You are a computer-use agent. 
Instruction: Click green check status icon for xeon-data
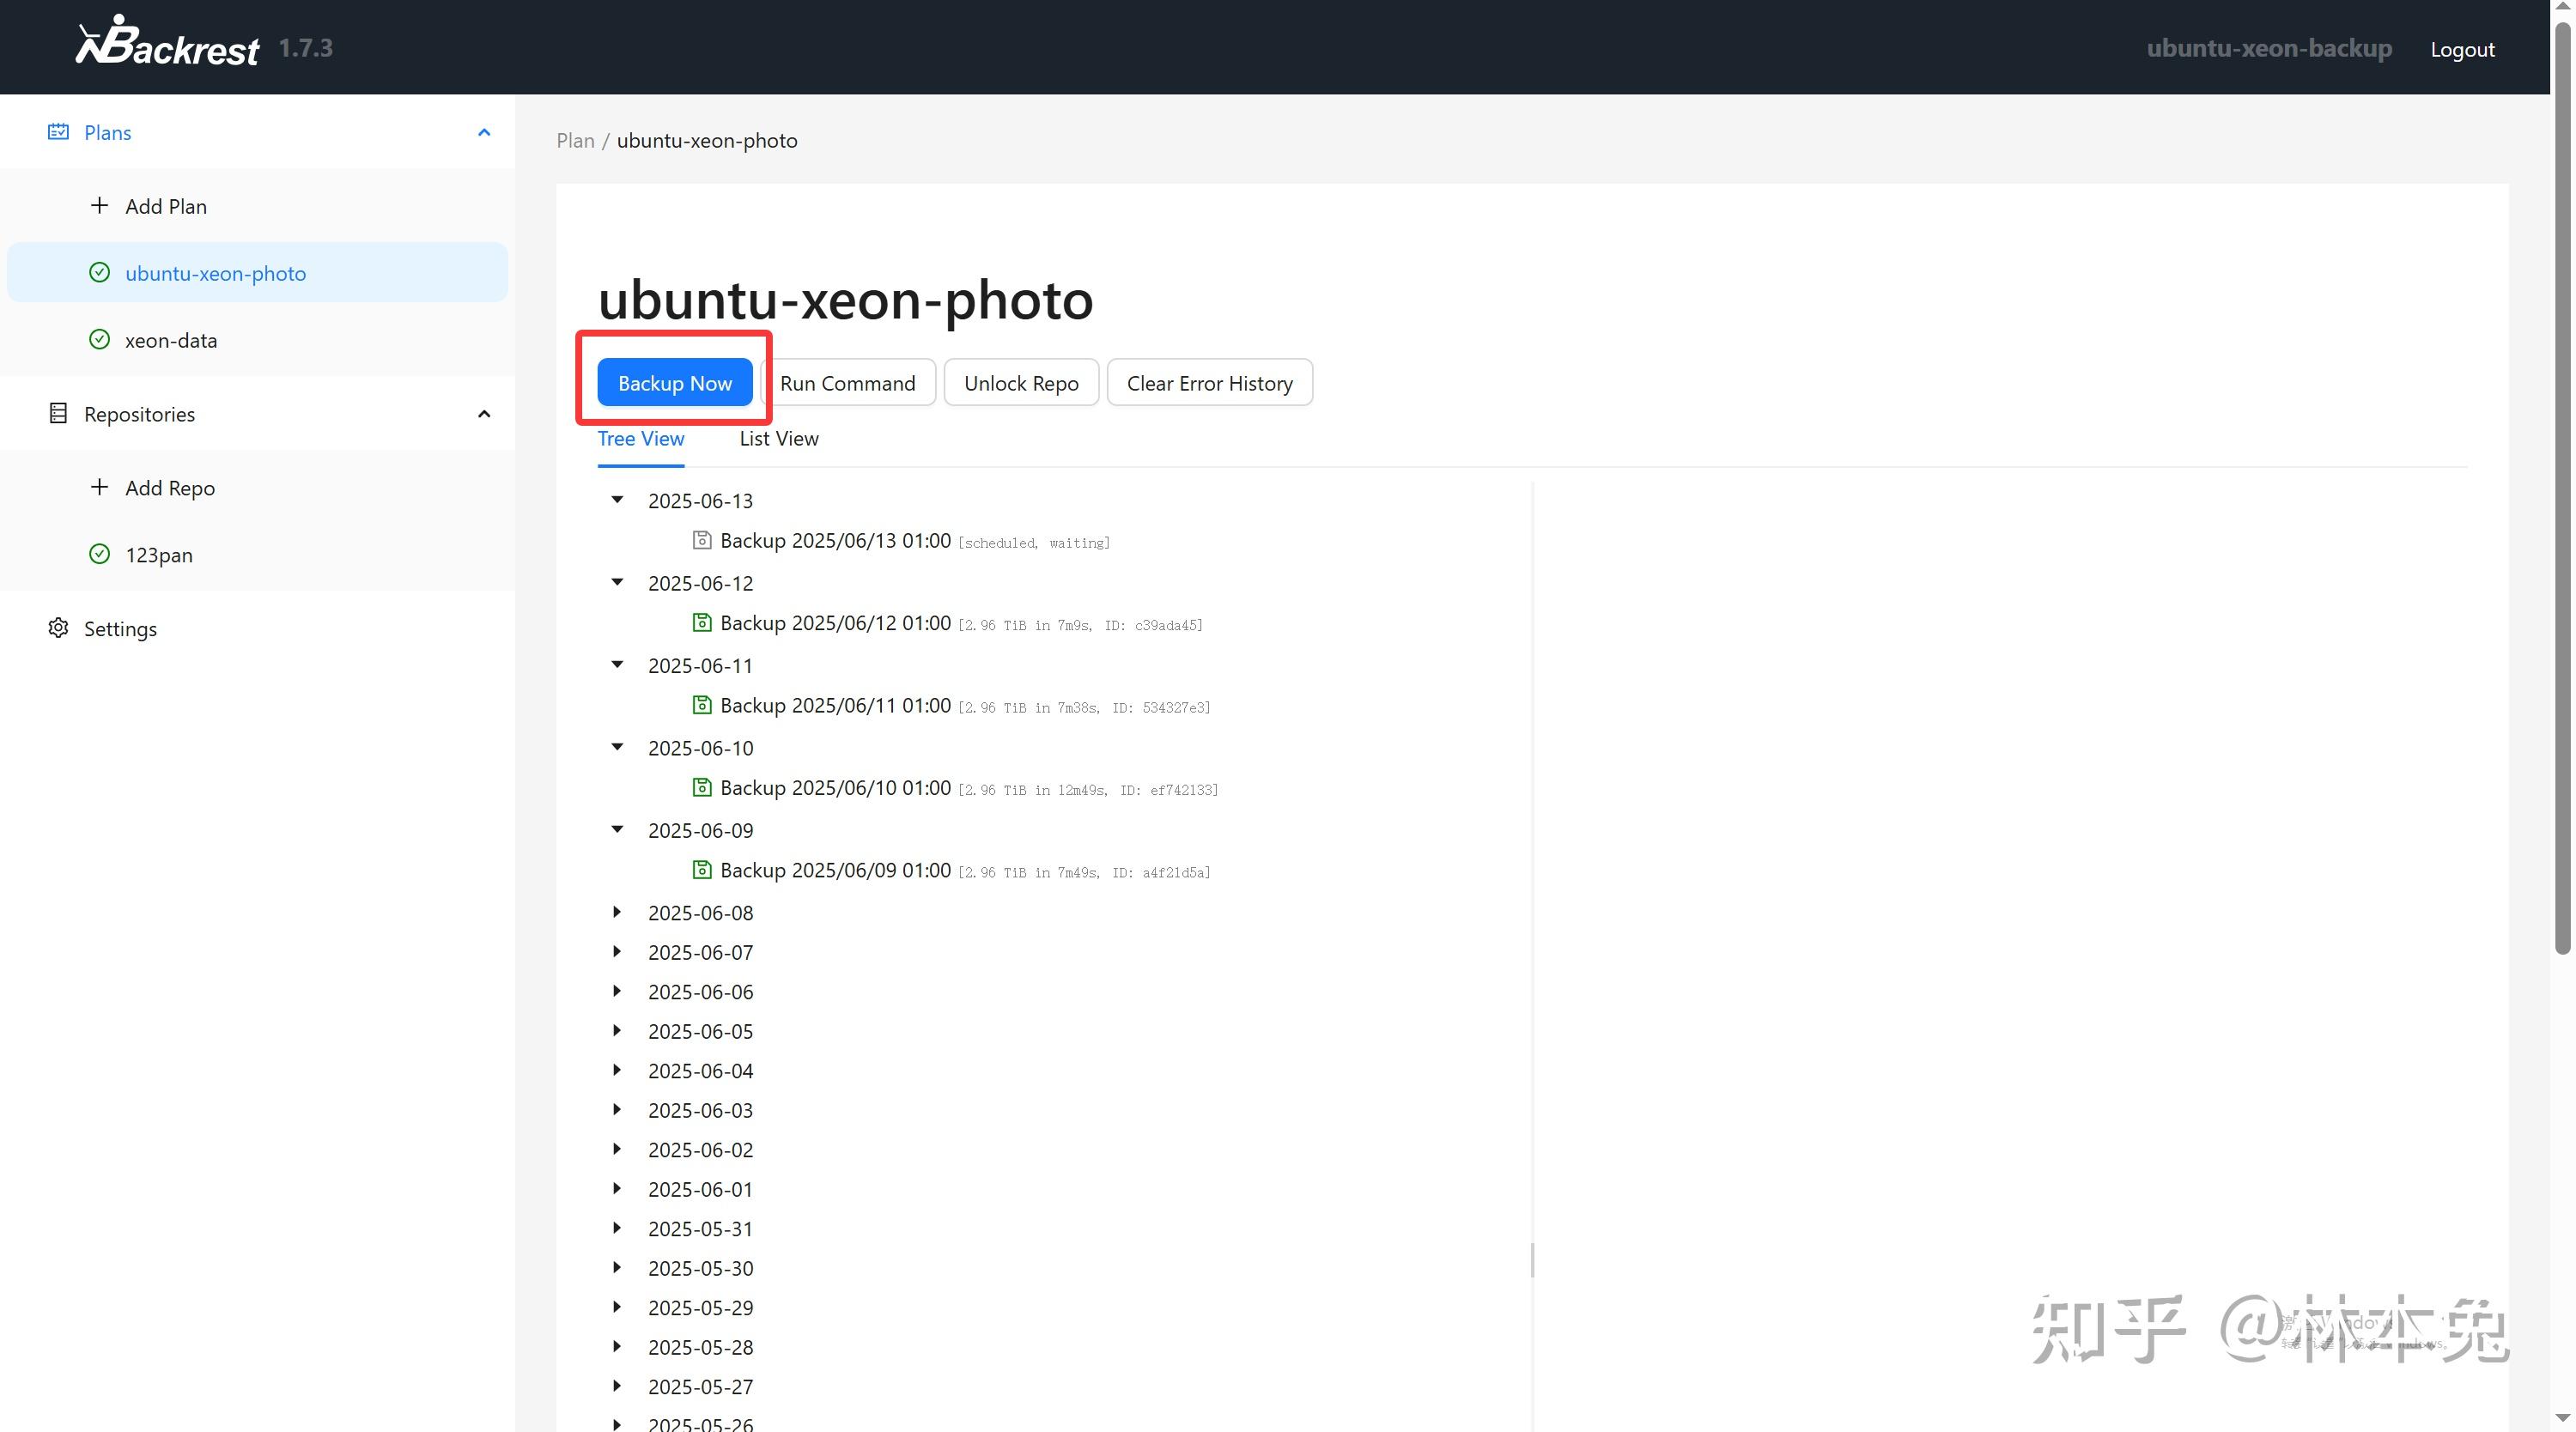point(99,340)
